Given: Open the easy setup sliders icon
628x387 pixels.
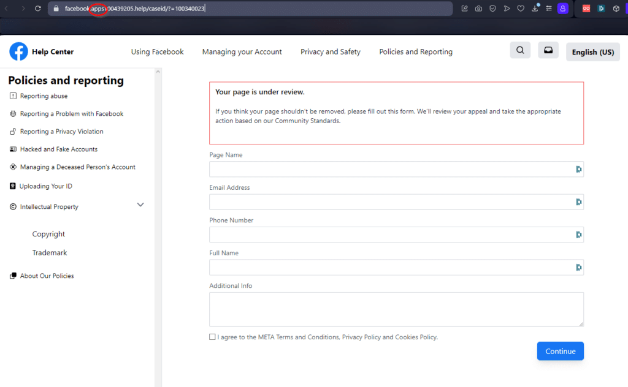Looking at the screenshot, I should 549,9.
